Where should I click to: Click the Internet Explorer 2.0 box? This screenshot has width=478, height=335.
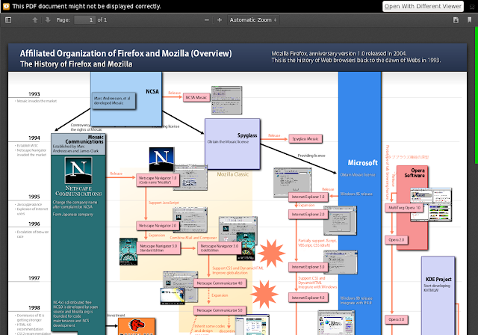click(x=308, y=215)
